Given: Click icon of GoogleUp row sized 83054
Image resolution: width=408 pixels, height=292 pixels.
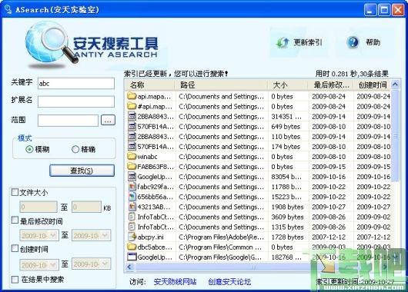Looking at the screenshot, I should pos(132,177).
